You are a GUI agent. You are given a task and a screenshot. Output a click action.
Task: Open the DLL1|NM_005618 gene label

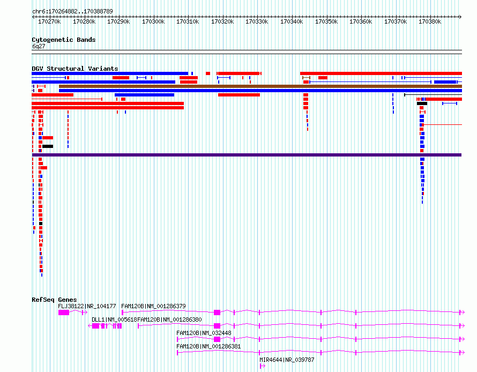coord(114,319)
